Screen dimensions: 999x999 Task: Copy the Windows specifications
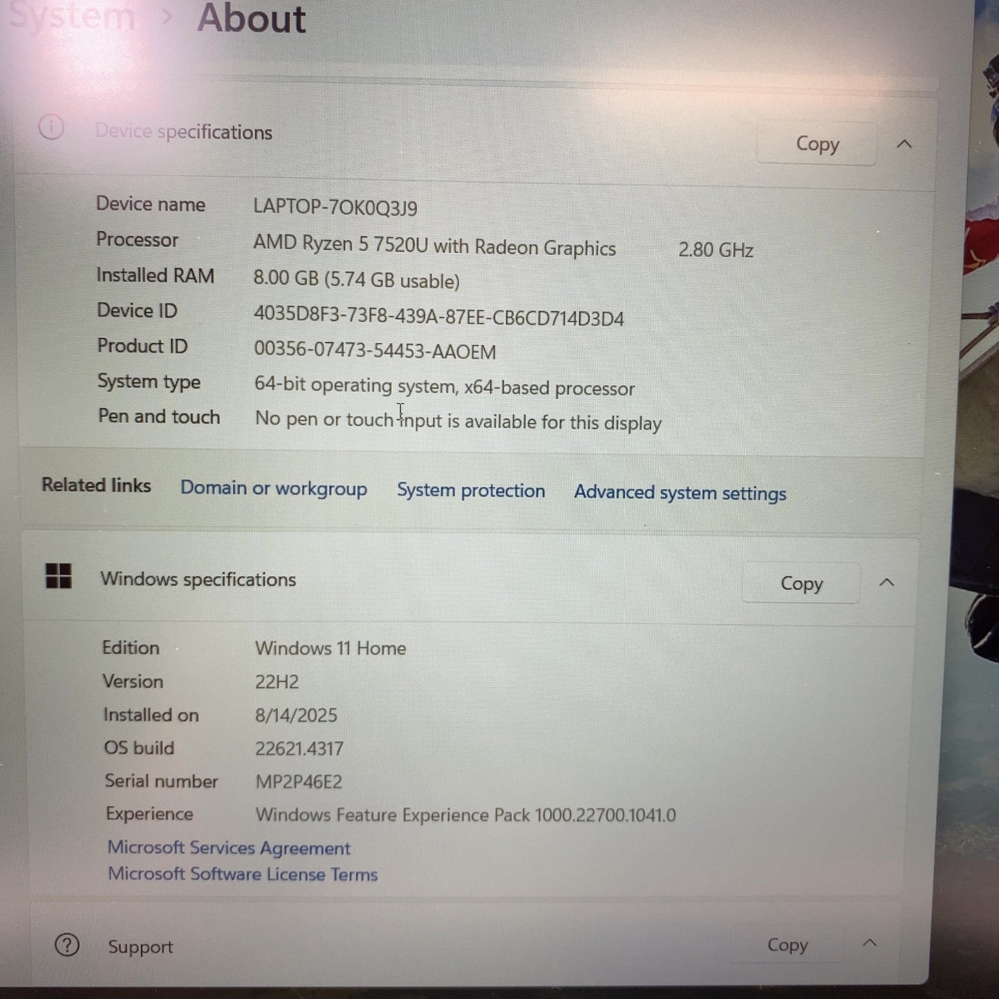[x=801, y=583]
